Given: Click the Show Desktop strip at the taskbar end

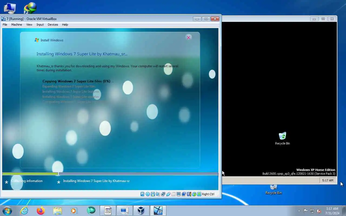Looking at the screenshot, I should tap(344, 211).
